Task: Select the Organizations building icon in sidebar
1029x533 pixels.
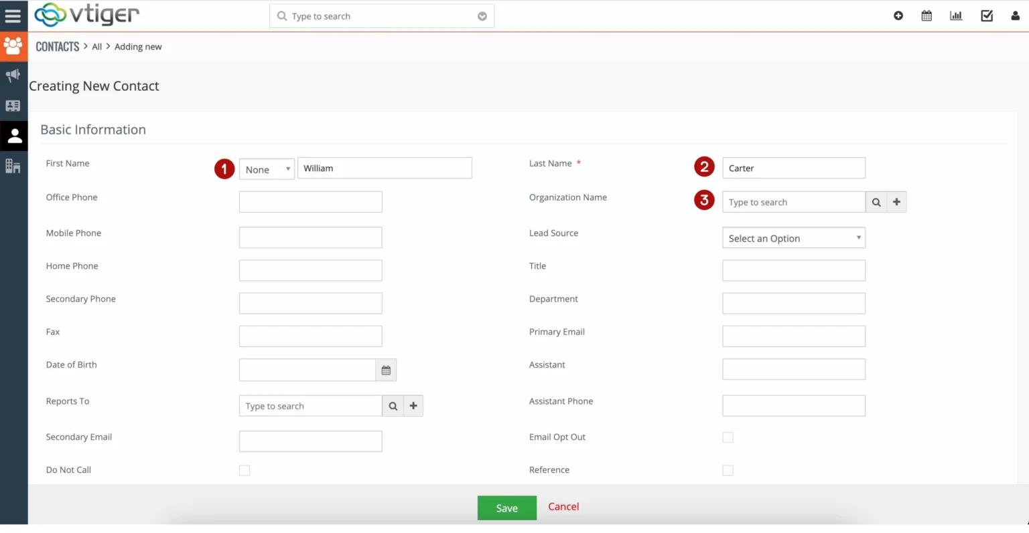Action: (x=13, y=166)
